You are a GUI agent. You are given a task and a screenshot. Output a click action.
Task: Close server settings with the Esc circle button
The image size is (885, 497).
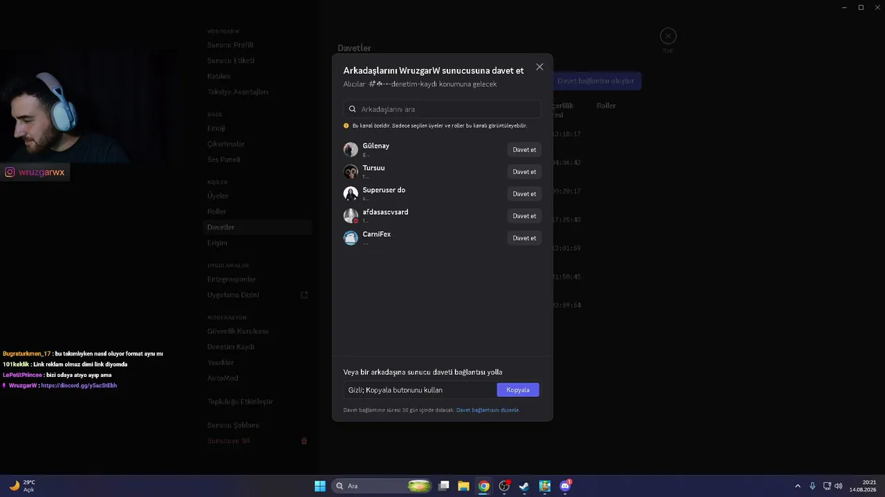[x=668, y=36]
